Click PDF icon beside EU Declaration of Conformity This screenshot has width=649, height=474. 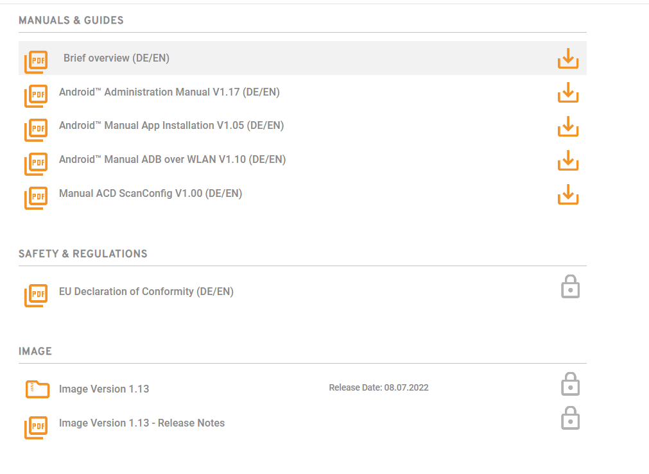(x=36, y=295)
